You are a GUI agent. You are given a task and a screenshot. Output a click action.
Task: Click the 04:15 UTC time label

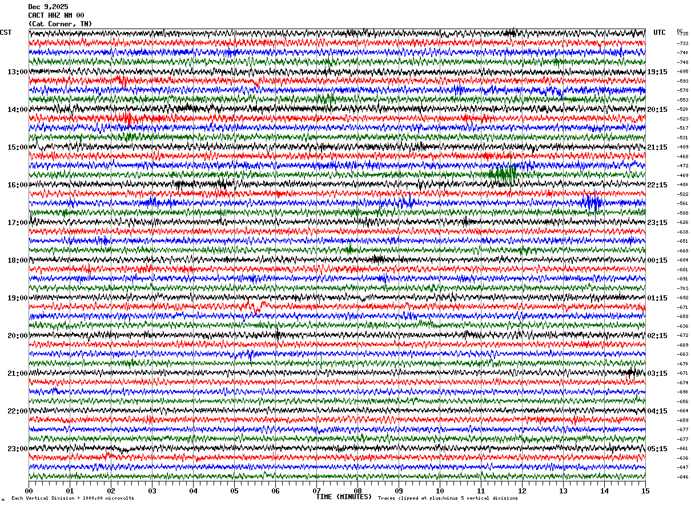coord(657,411)
